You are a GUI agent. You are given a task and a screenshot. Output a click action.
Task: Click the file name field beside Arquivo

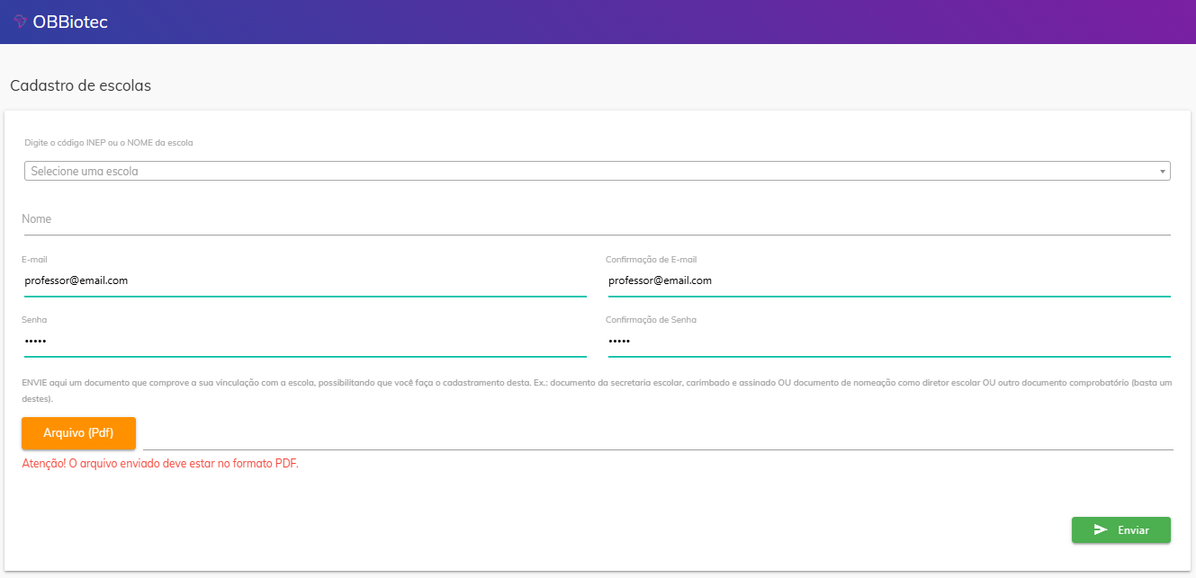(657, 433)
